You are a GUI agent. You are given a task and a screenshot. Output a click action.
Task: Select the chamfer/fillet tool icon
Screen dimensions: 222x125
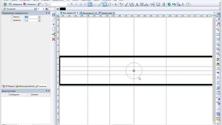click(x=131, y=5)
